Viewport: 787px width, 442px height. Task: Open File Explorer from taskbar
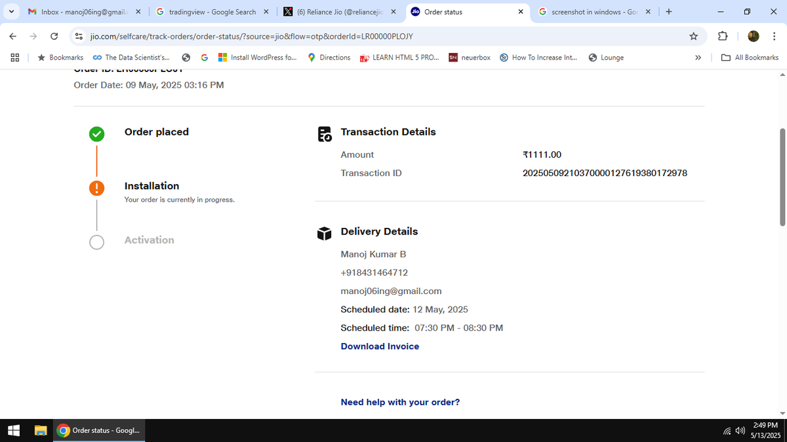coord(41,430)
